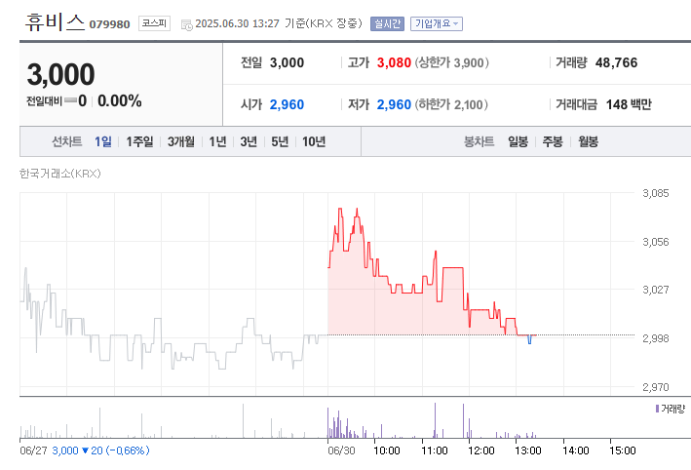Click the stock name 휴비스
Viewport: 691px width, 470px height.
55,22
